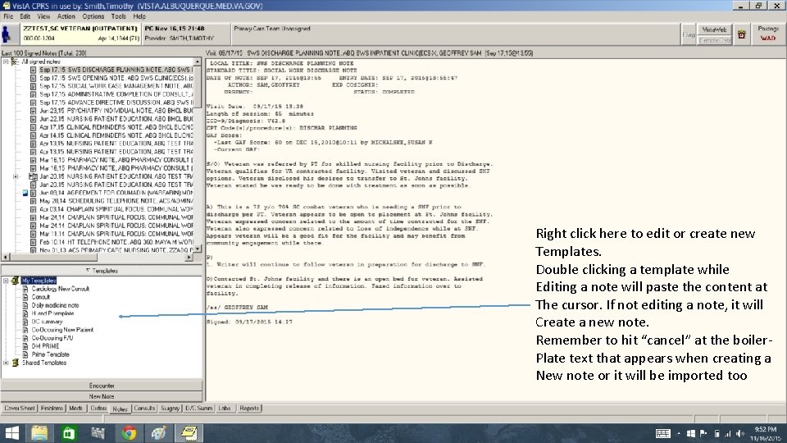Screen dimensions: 787x443
Task: Open File Explorer from the taskbar
Action: [x=39, y=433]
